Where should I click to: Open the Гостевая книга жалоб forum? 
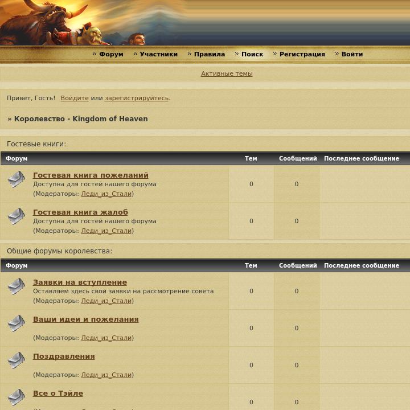(x=80, y=212)
